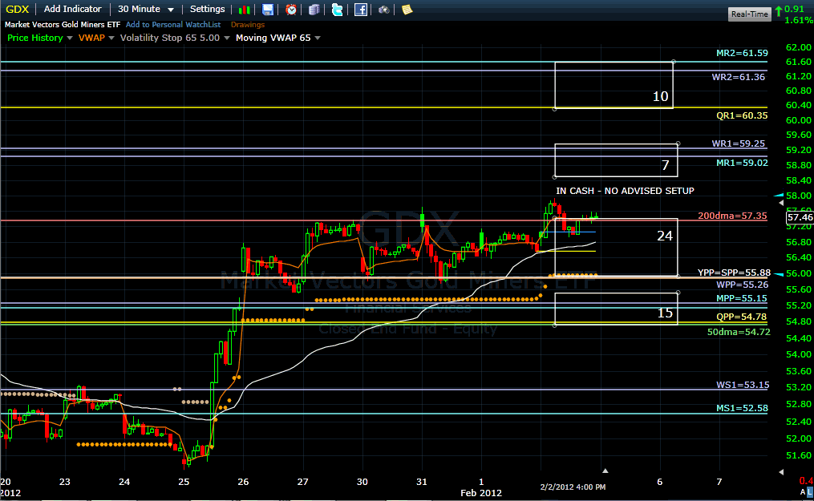Screen dimensions: 814x501
Task: Click Add to Personal WatchList link
Action: pos(173,24)
